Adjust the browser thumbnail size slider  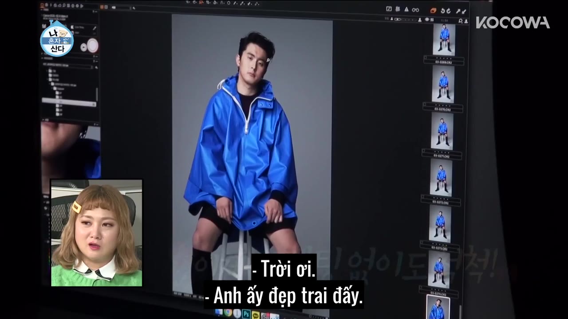[406, 19]
